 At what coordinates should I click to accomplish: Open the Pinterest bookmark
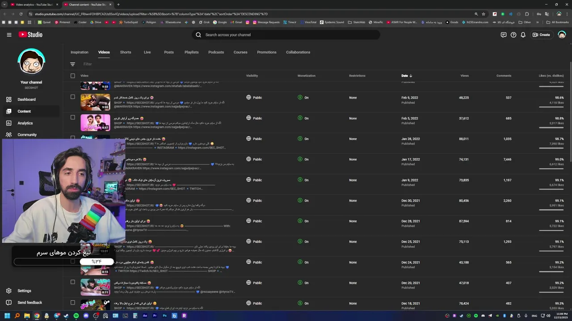tap(62, 22)
